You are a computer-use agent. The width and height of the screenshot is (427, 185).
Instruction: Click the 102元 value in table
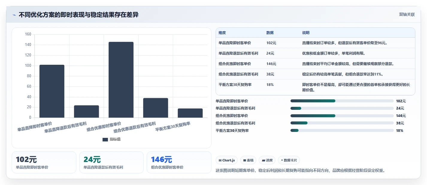click(271, 43)
